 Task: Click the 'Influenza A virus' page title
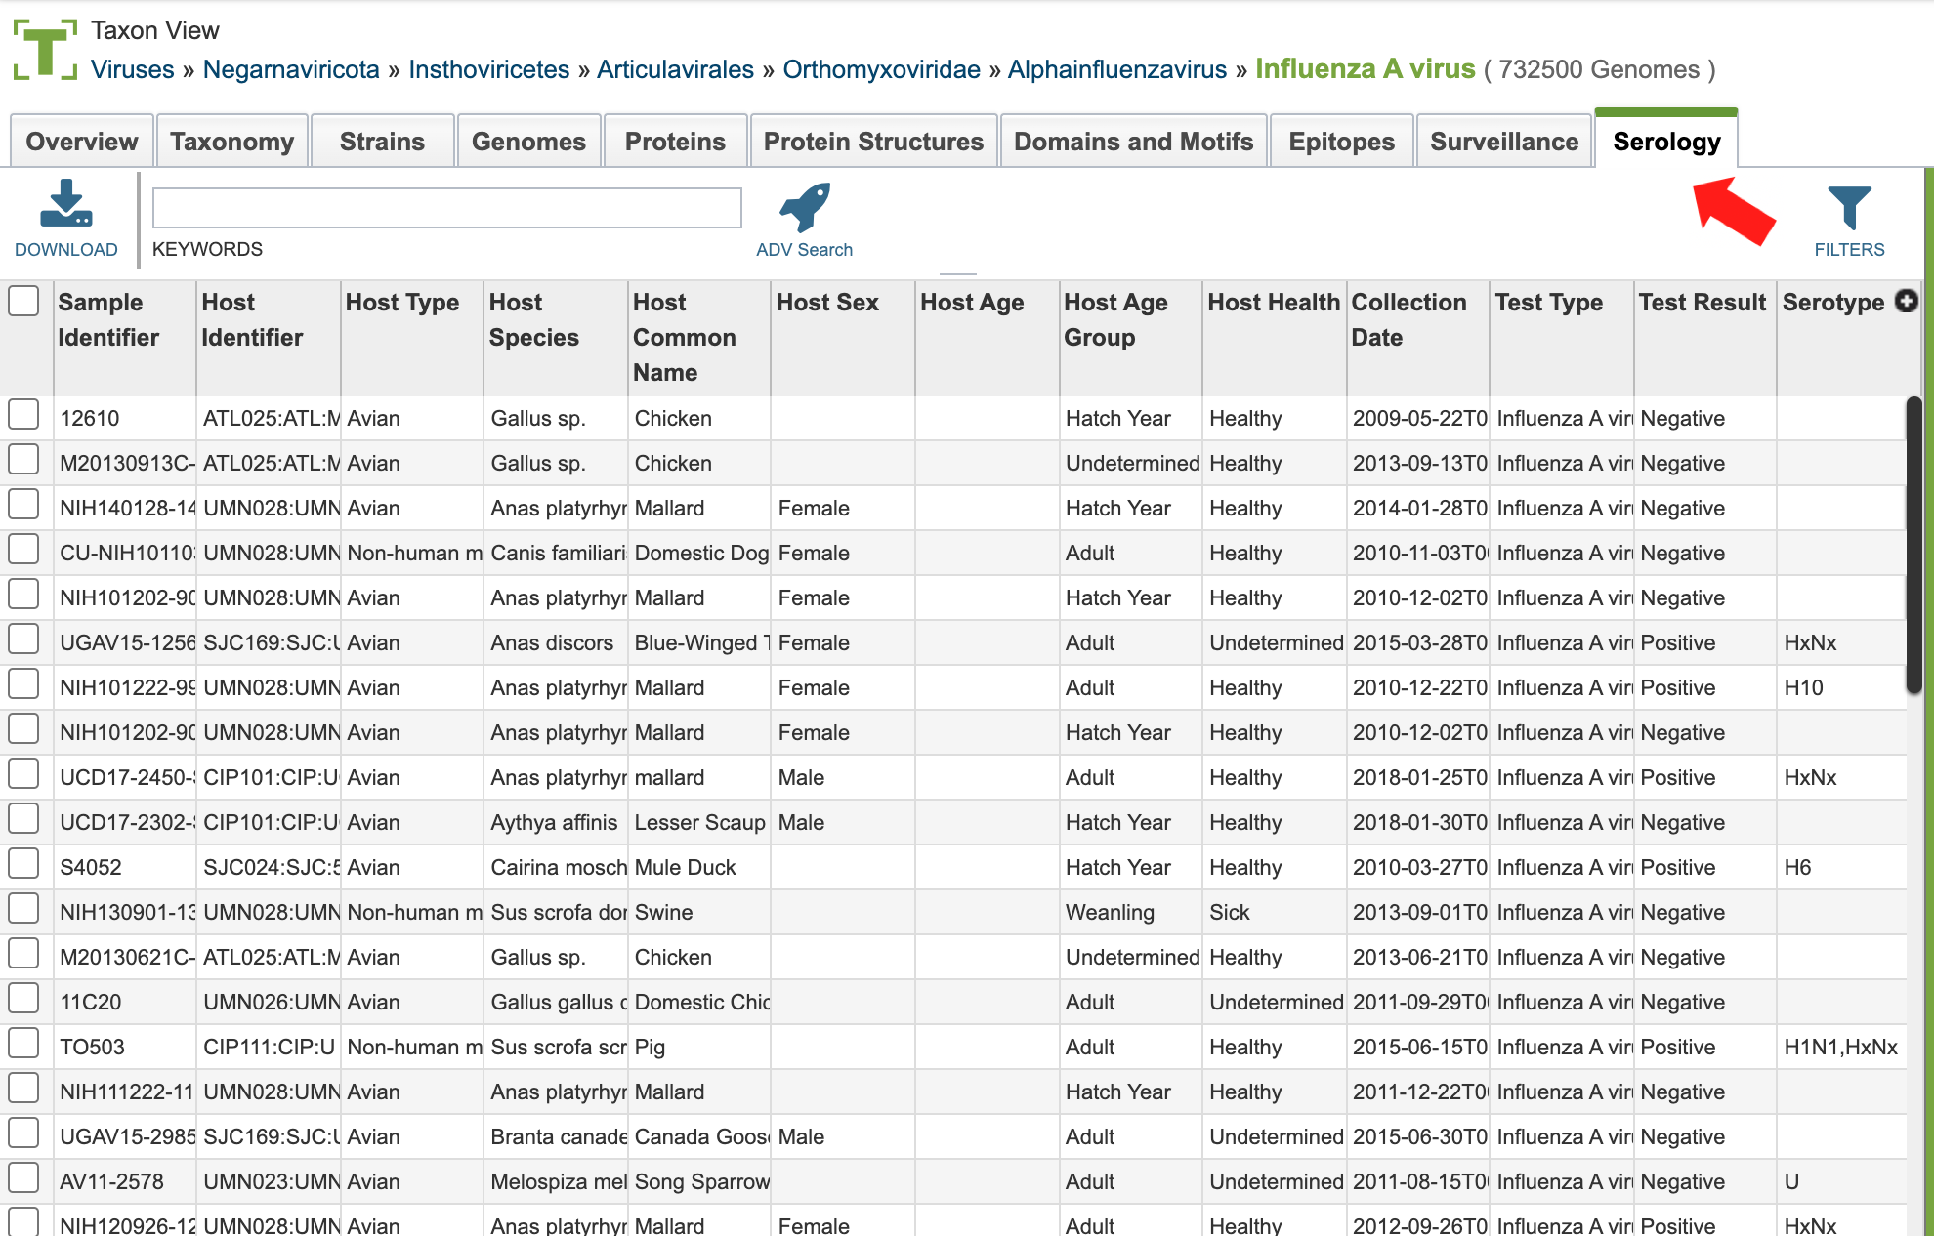point(1366,68)
